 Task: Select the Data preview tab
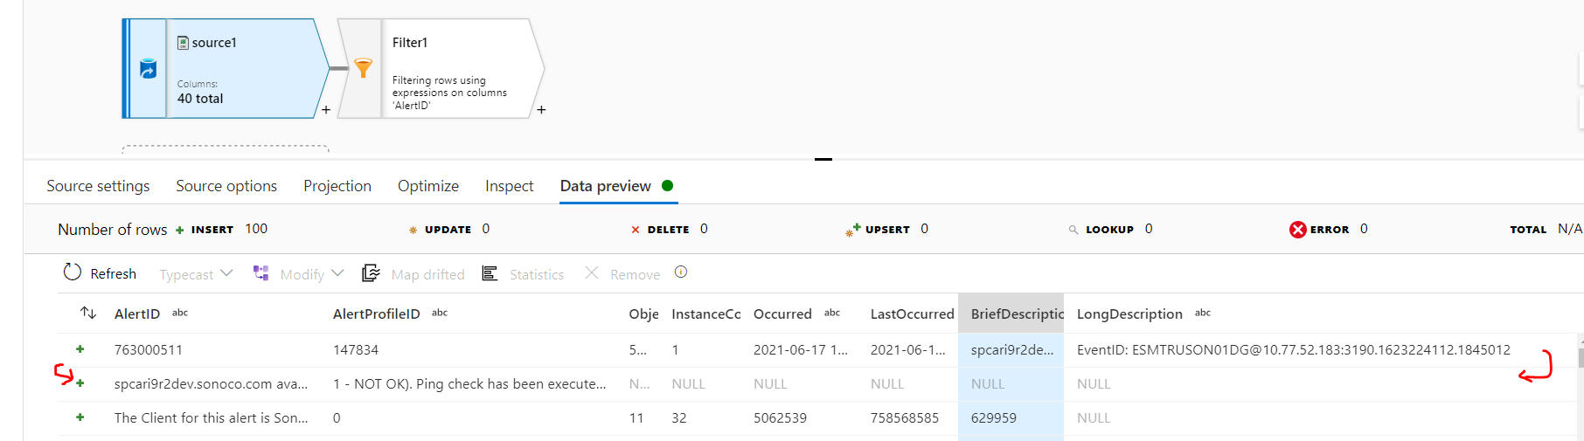click(x=606, y=186)
